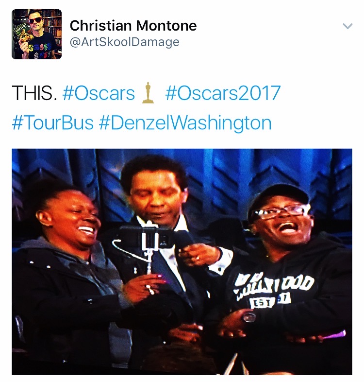Screen dimensions: 364x382
Task: Click the golden Oscar statuette emoji
Action: 148,93
